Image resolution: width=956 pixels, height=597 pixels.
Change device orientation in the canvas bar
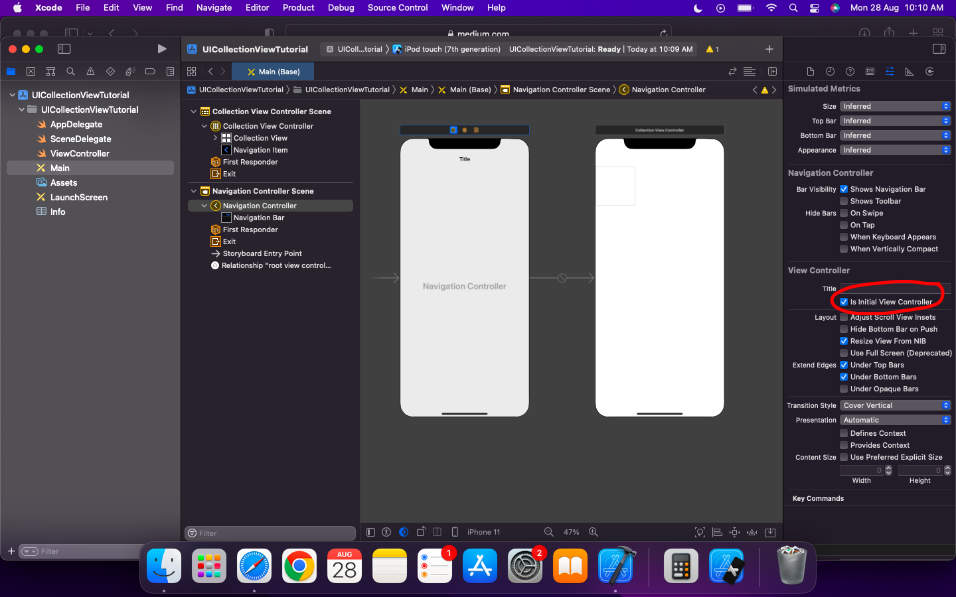[421, 532]
